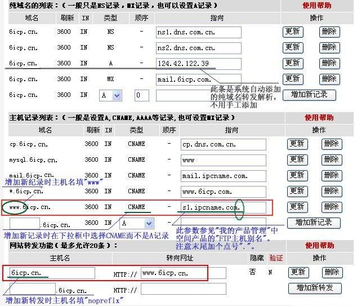Update the 6icp.cn. forwarding entry
This screenshot has width=357, height=306.
(x=298, y=272)
